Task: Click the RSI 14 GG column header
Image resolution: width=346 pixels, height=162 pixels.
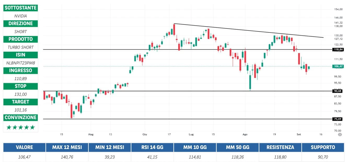Action: 152,147
